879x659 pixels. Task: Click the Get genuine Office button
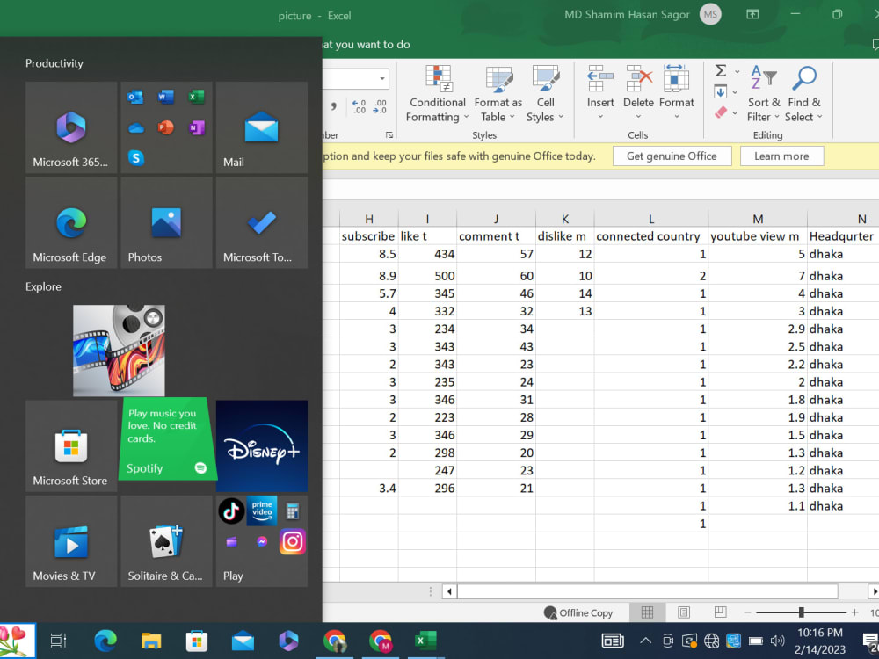(x=672, y=156)
